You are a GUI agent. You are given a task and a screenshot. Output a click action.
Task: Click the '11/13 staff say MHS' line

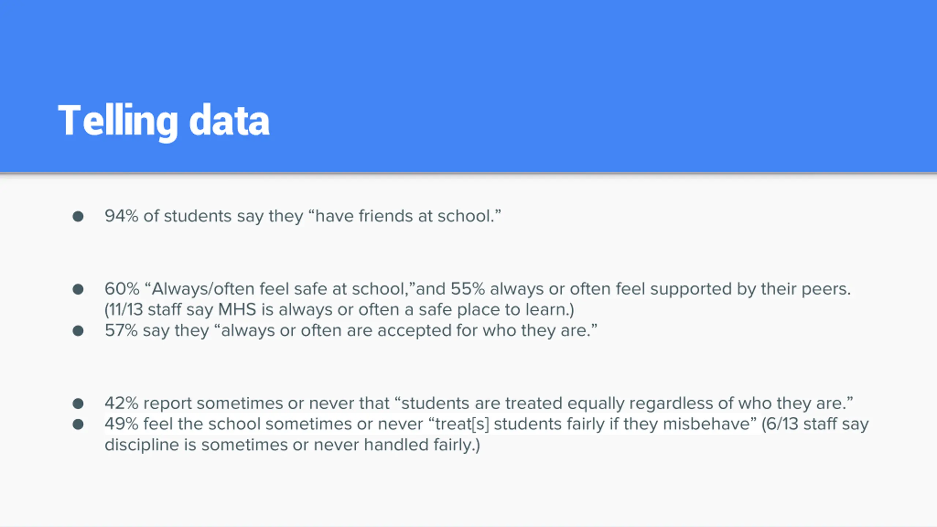339,310
